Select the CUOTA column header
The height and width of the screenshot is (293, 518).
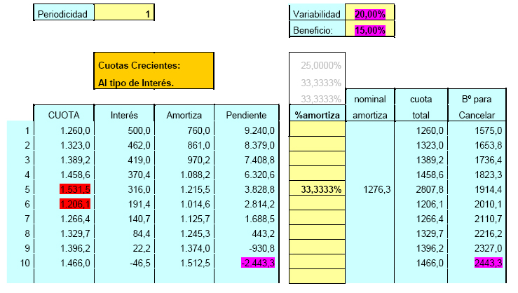(x=64, y=114)
